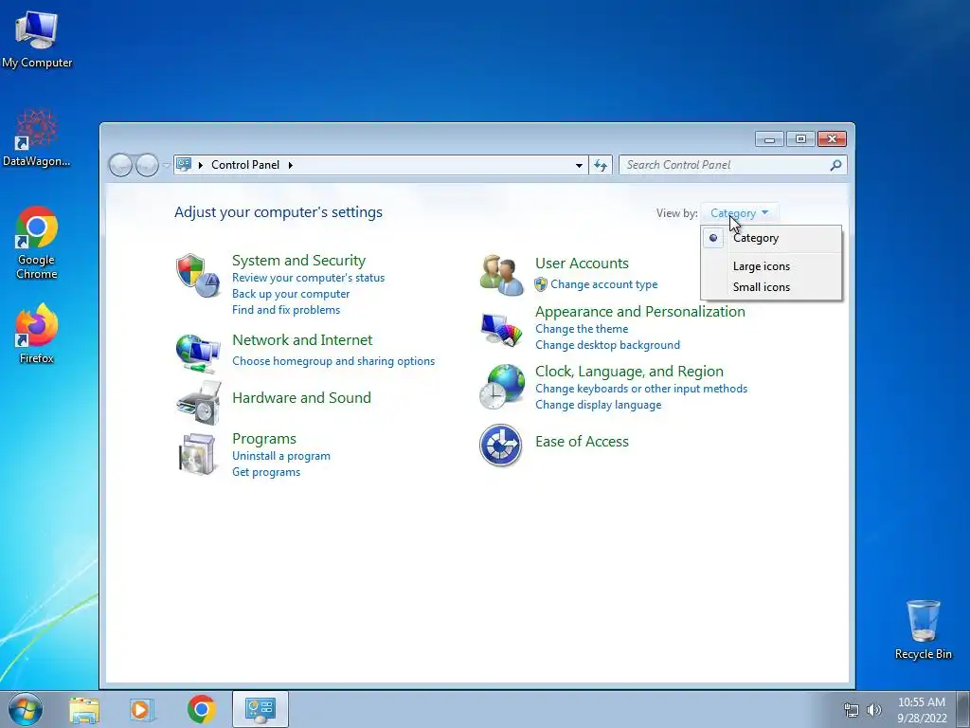Click the taskbar clock showing 10:55 AM
The image size is (970, 728).
tap(922, 710)
